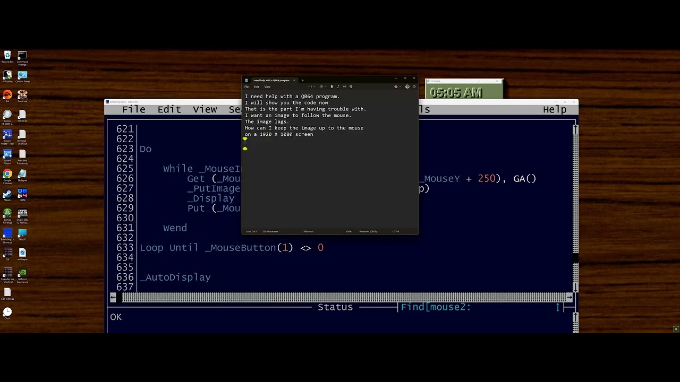This screenshot has width=680, height=382.
Task: Launch the EA app desktop icon
Action: [7, 96]
